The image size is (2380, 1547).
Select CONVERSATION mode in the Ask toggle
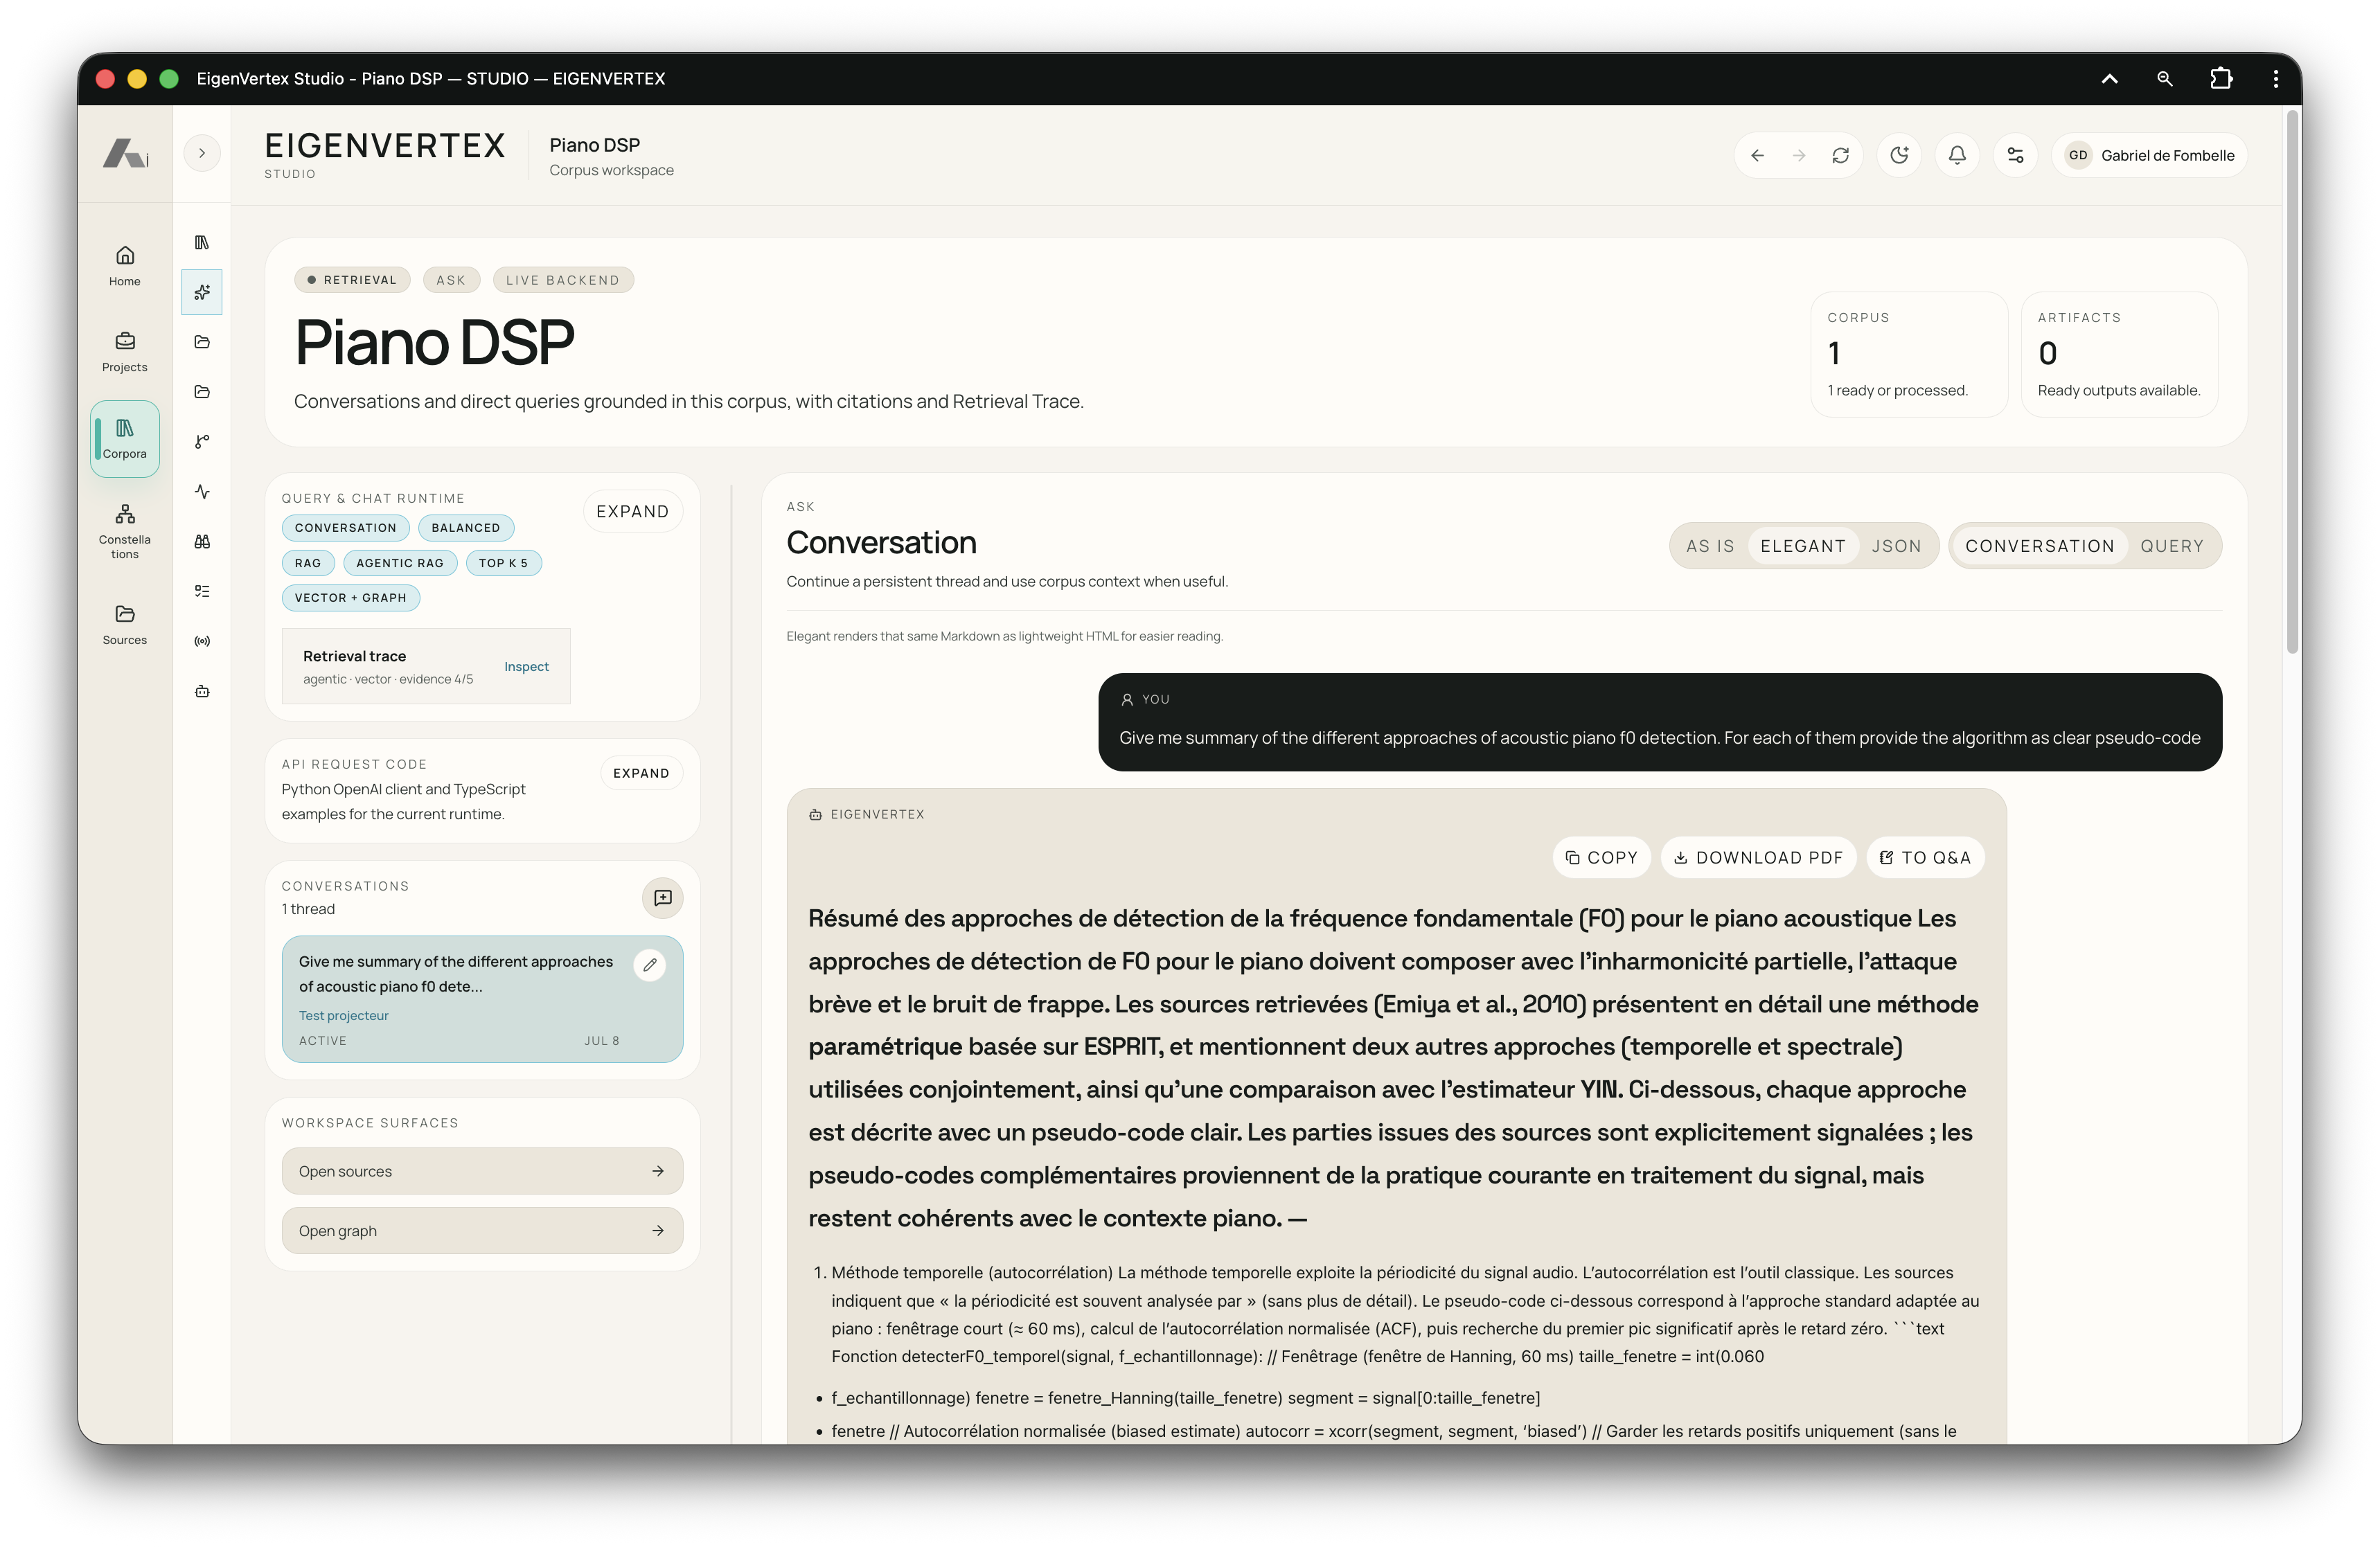[2039, 546]
